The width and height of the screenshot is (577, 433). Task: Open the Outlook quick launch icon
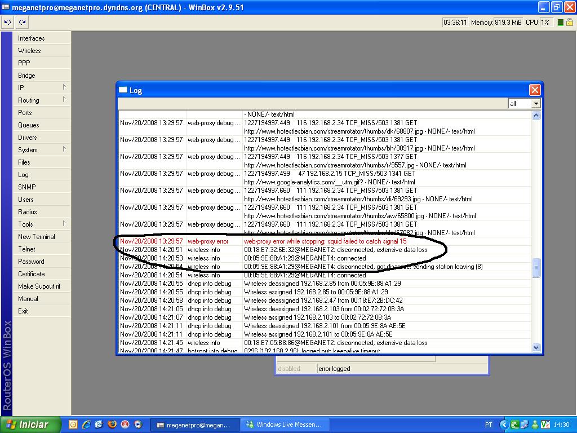[73, 425]
